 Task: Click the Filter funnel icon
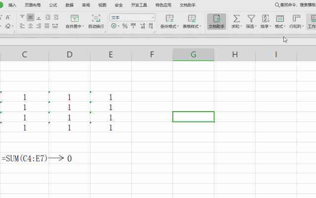click(251, 19)
